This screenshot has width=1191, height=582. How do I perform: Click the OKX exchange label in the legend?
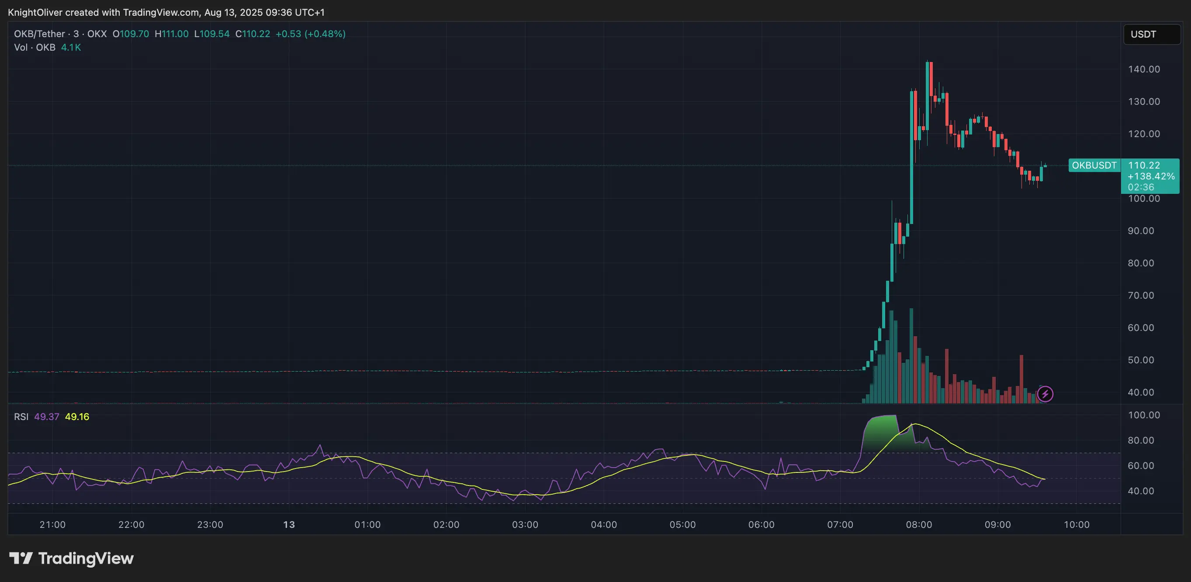[x=97, y=34]
